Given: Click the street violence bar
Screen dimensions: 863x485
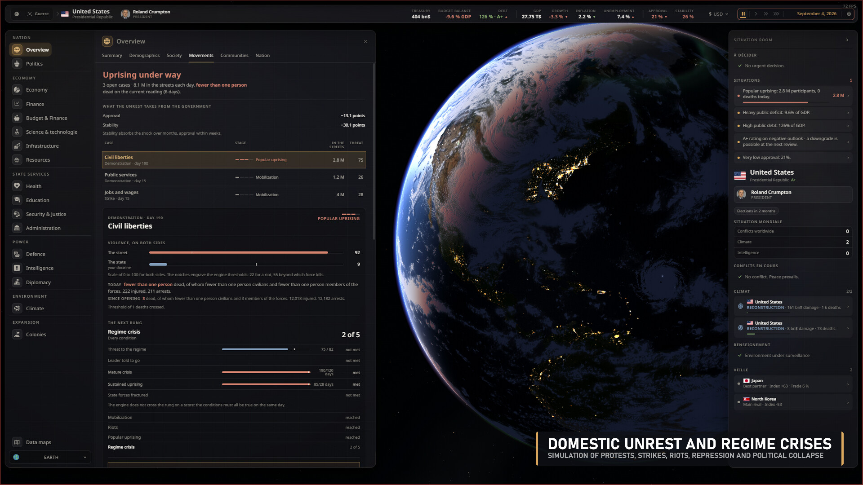Looking at the screenshot, I should [x=238, y=253].
